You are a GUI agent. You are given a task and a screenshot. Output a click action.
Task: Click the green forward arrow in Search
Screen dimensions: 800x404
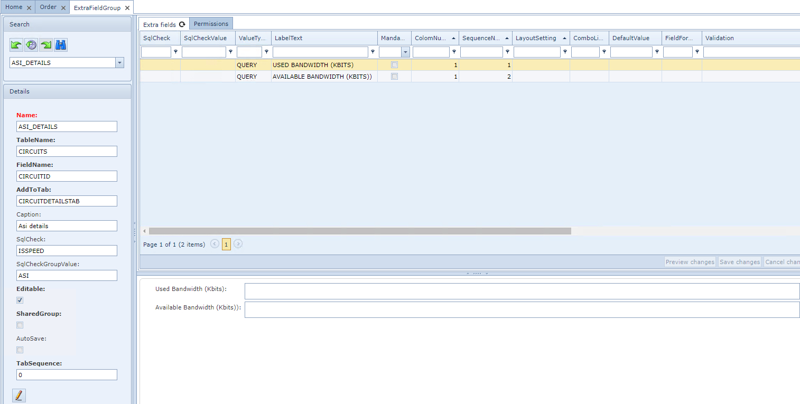46,45
